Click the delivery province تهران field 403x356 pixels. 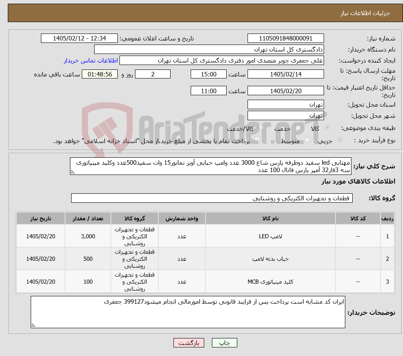286,105
